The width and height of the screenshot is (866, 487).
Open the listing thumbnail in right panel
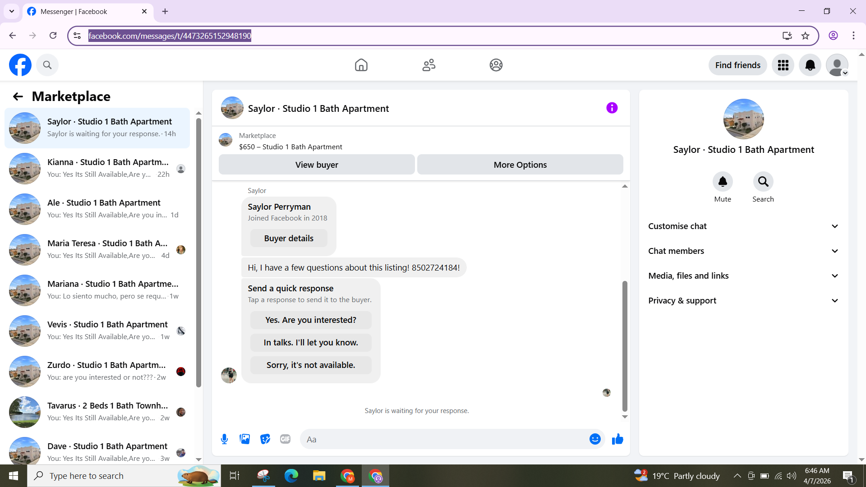[743, 119]
